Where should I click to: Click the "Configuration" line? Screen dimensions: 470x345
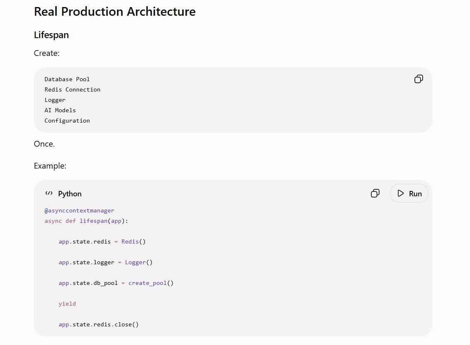67,121
